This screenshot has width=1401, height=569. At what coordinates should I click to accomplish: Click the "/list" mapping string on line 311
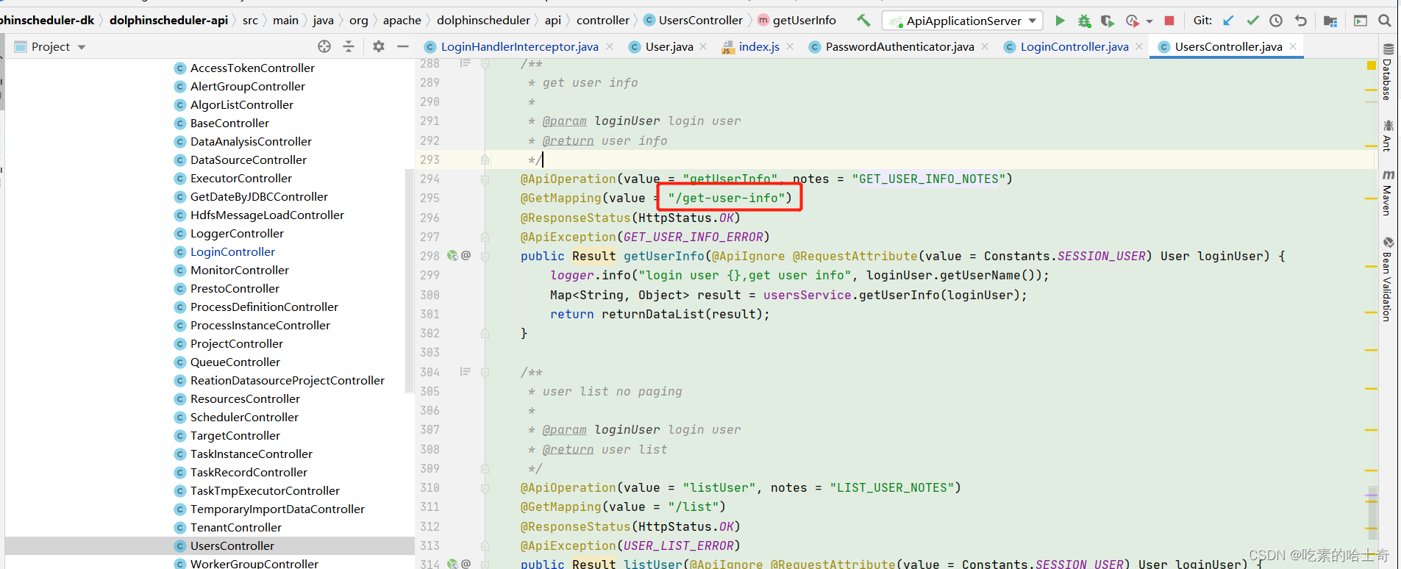pos(693,507)
